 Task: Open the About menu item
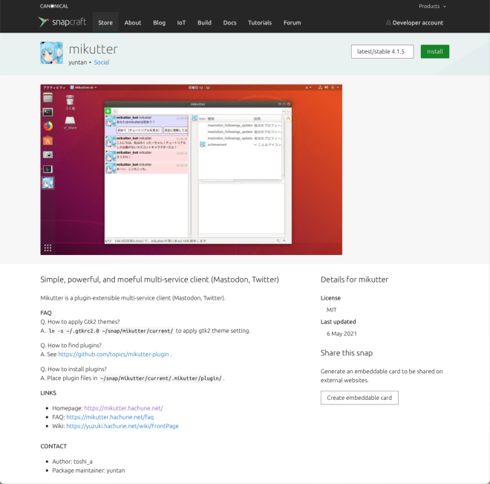coord(133,22)
